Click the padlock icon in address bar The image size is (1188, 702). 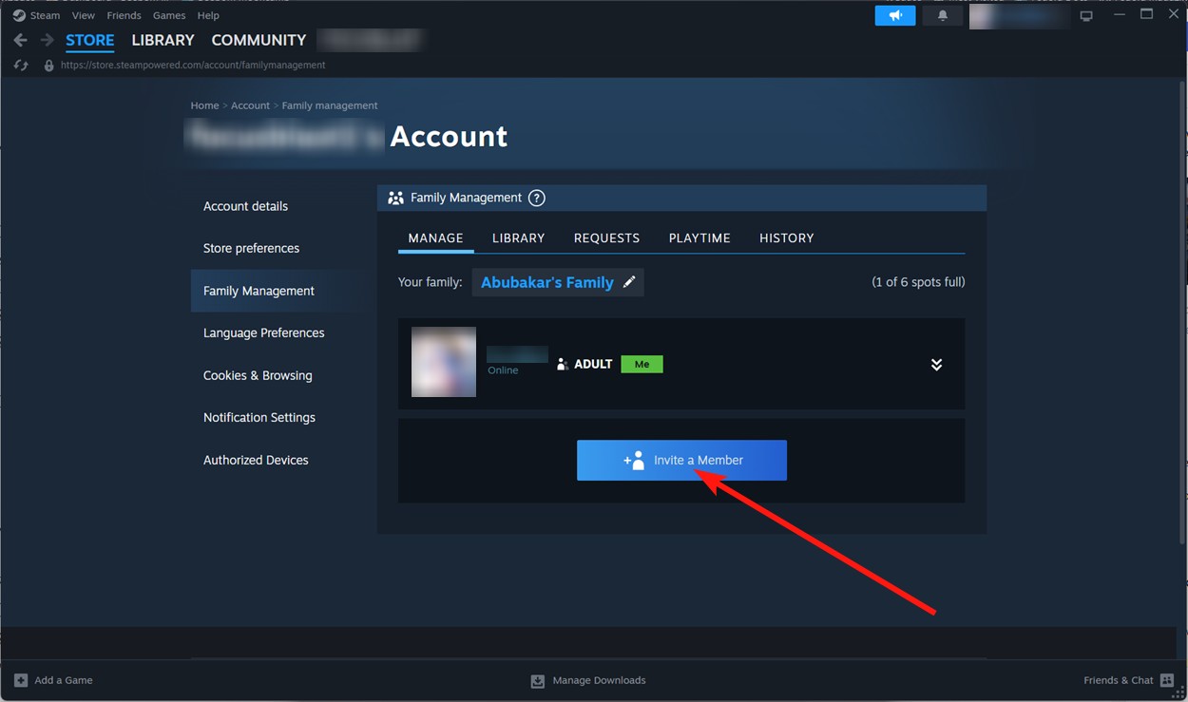coord(48,65)
